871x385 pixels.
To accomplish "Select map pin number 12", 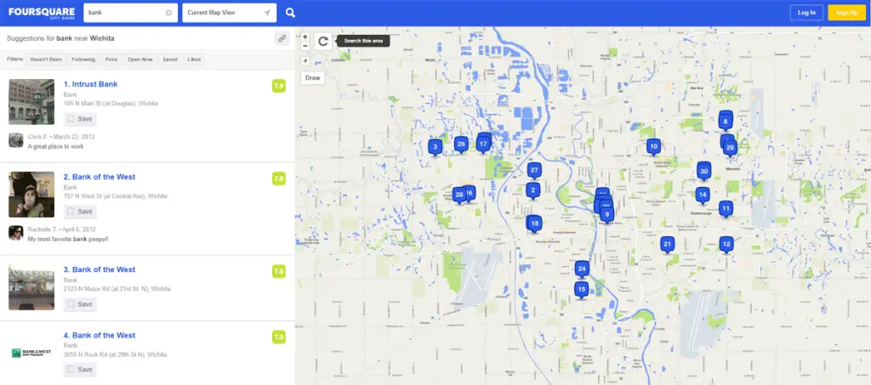I will (x=726, y=244).
